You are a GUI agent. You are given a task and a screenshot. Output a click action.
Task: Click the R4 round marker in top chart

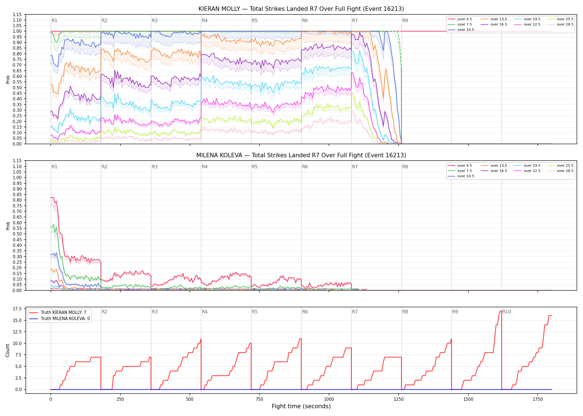205,21
